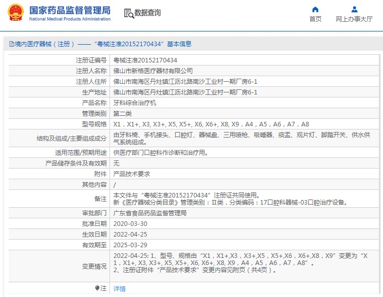Click the 型号规格 model list value
This screenshot has width=383, height=297.
[x=211, y=124]
